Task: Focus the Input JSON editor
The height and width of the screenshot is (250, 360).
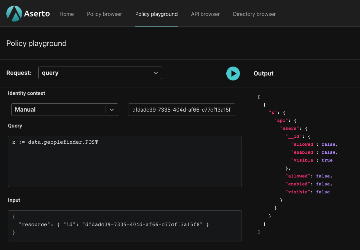Action: point(125,225)
